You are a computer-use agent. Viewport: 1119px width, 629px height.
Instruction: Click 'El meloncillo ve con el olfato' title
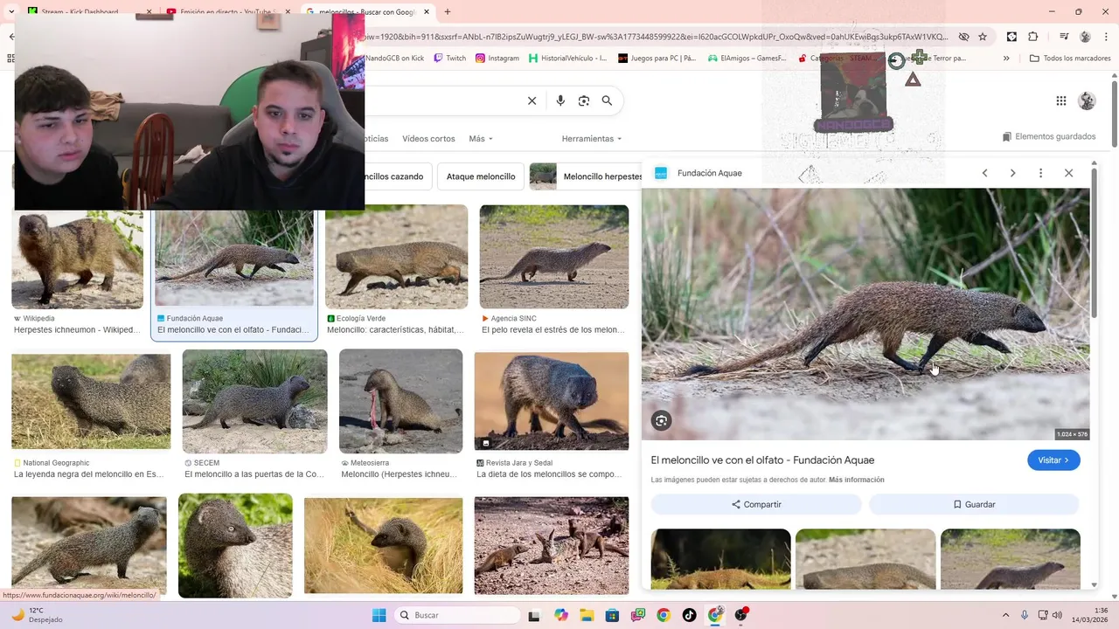pyautogui.click(x=762, y=460)
